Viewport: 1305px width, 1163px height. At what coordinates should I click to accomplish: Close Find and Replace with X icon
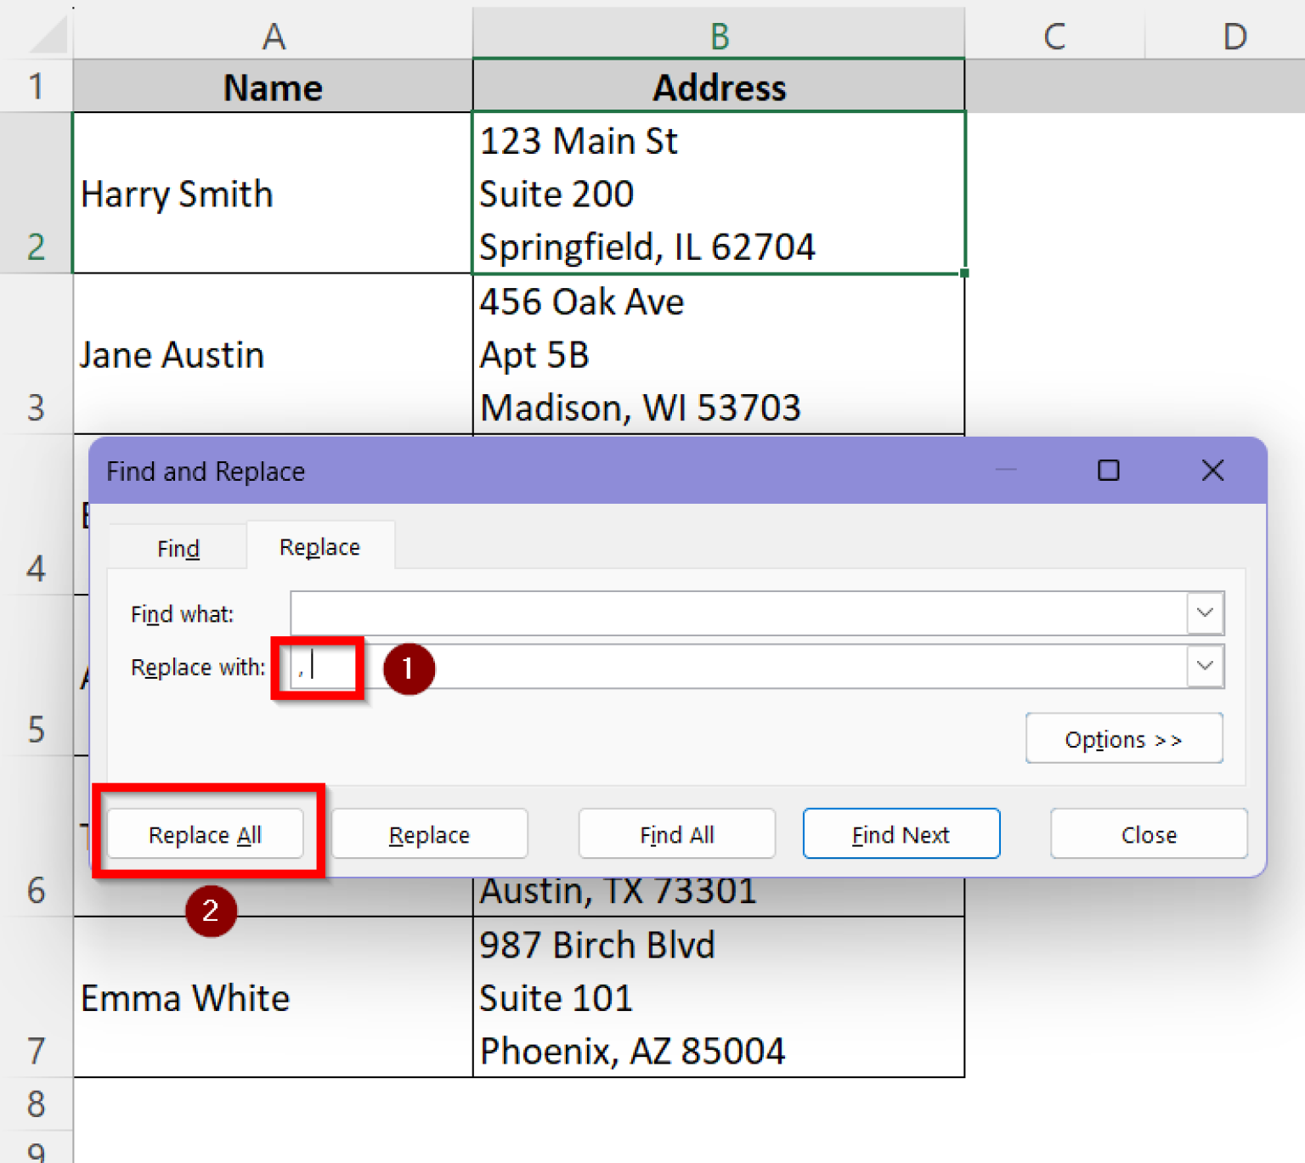1212,471
